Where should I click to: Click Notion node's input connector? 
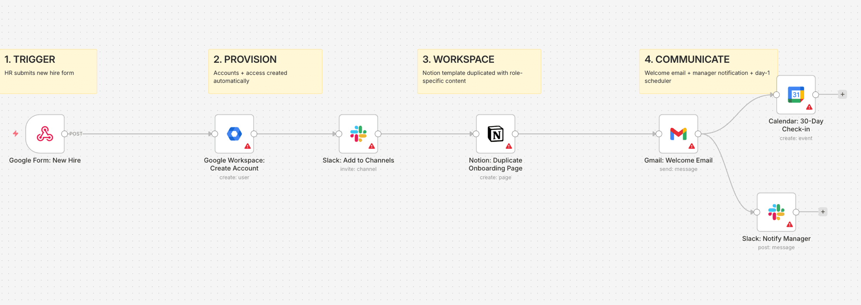[476, 134]
